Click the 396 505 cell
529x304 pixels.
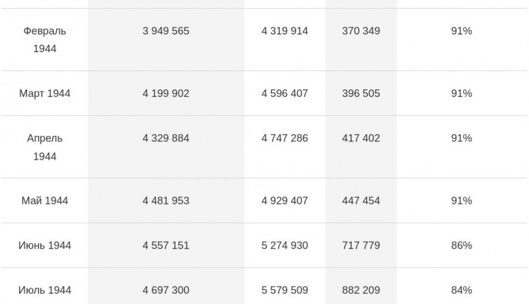[x=361, y=93]
